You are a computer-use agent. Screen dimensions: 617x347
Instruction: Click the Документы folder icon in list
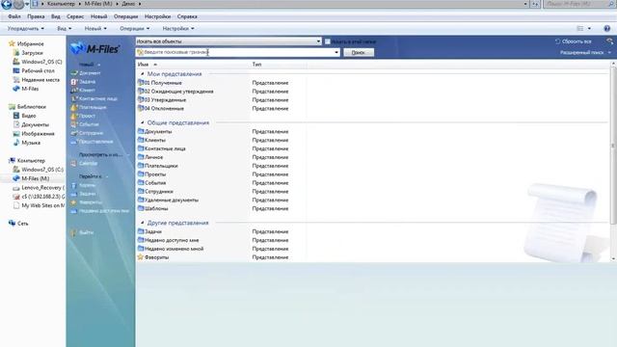tap(141, 131)
